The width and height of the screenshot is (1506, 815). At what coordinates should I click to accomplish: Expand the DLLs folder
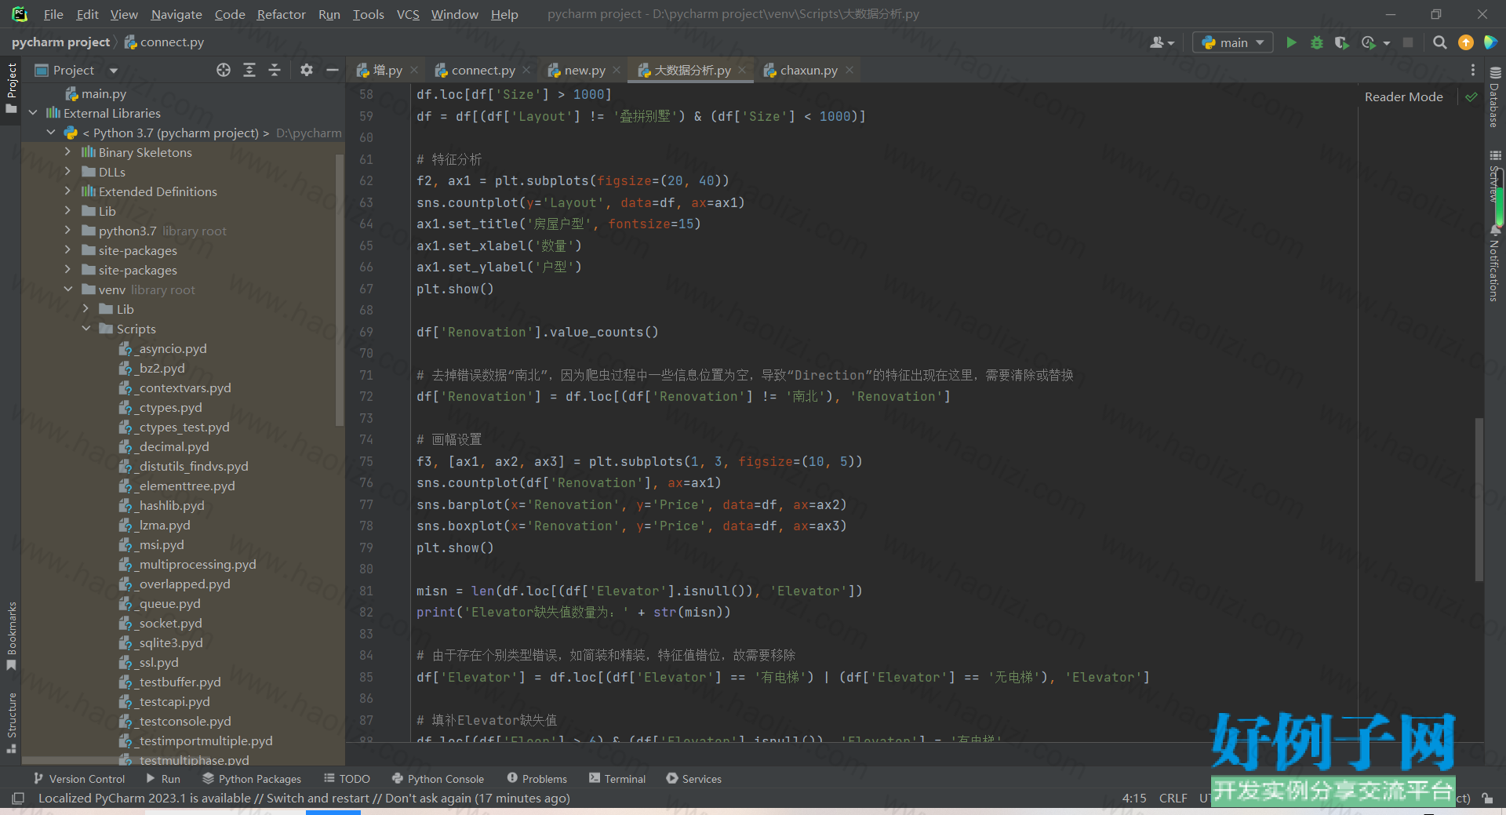[x=68, y=172]
